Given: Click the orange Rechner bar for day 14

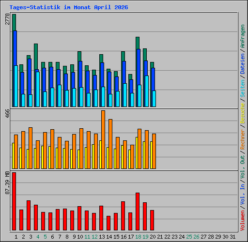Looking at the screenshot, I should pyautogui.click(x=110, y=144).
